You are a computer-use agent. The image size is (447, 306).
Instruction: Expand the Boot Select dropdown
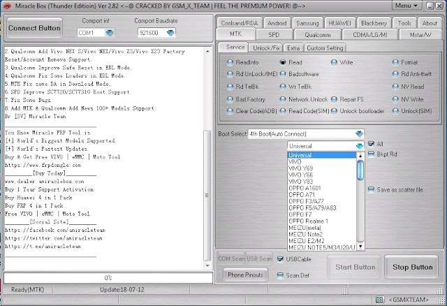(359, 133)
